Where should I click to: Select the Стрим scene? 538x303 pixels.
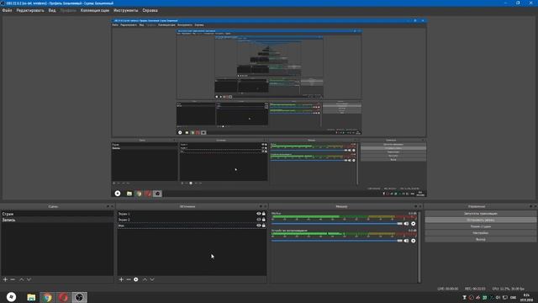point(57,214)
